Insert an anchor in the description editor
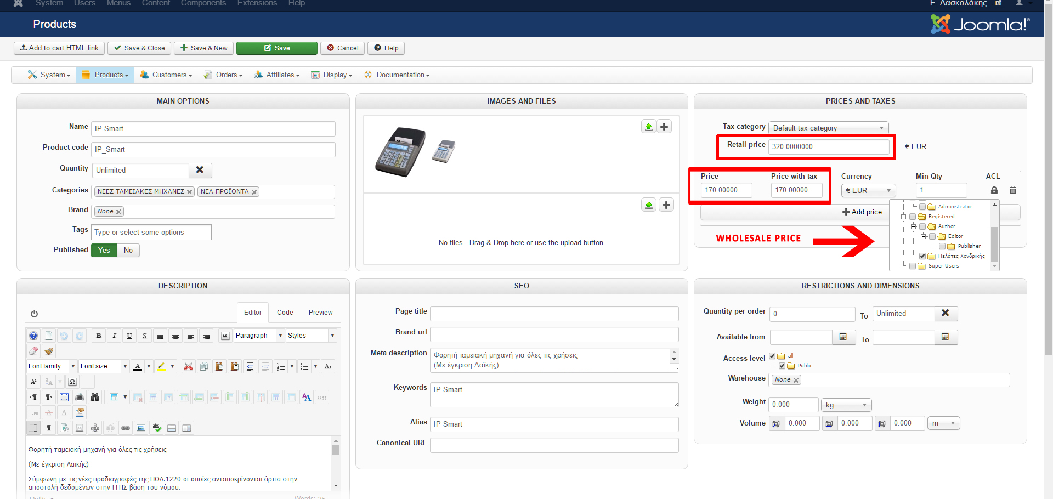 pyautogui.click(x=95, y=428)
